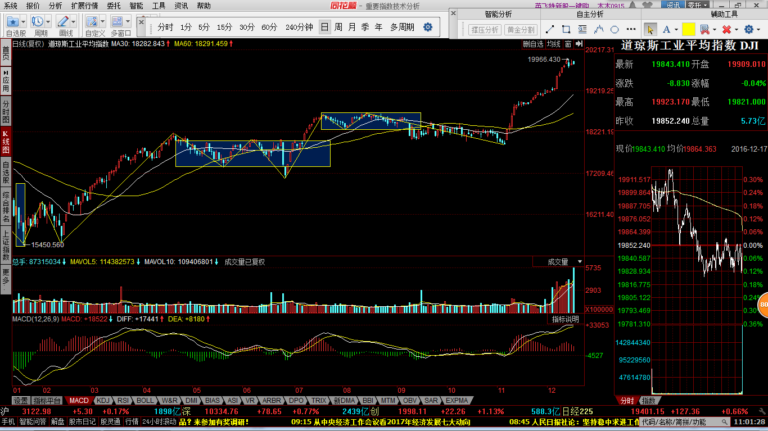Select the rectangle drawing tool
768x431 pixels.
pyautogui.click(x=566, y=29)
